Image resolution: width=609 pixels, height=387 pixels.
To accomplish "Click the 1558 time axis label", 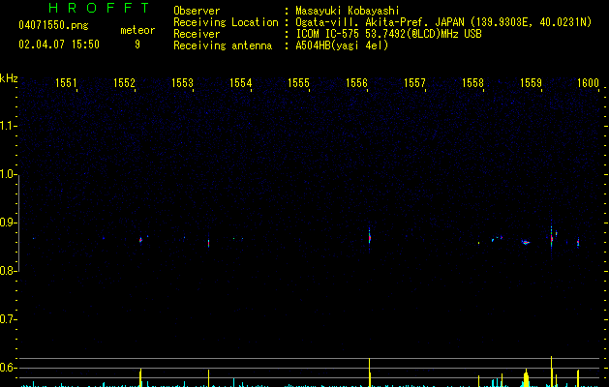I will (473, 83).
